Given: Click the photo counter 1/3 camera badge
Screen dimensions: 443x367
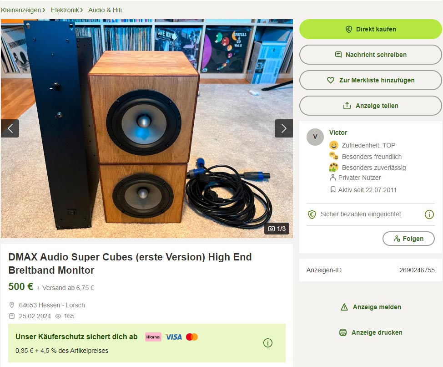Looking at the screenshot, I should pyautogui.click(x=277, y=229).
